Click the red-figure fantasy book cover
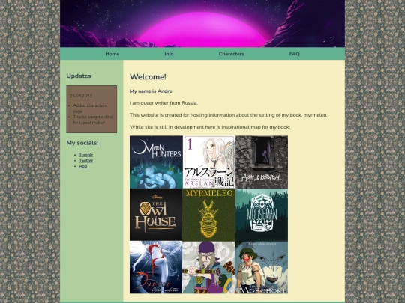This screenshot has width=405, height=303. [x=156, y=267]
